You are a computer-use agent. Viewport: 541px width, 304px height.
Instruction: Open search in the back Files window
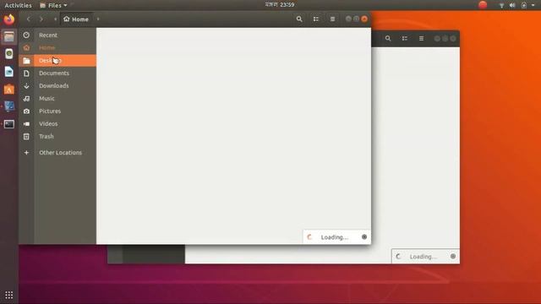[x=388, y=39]
